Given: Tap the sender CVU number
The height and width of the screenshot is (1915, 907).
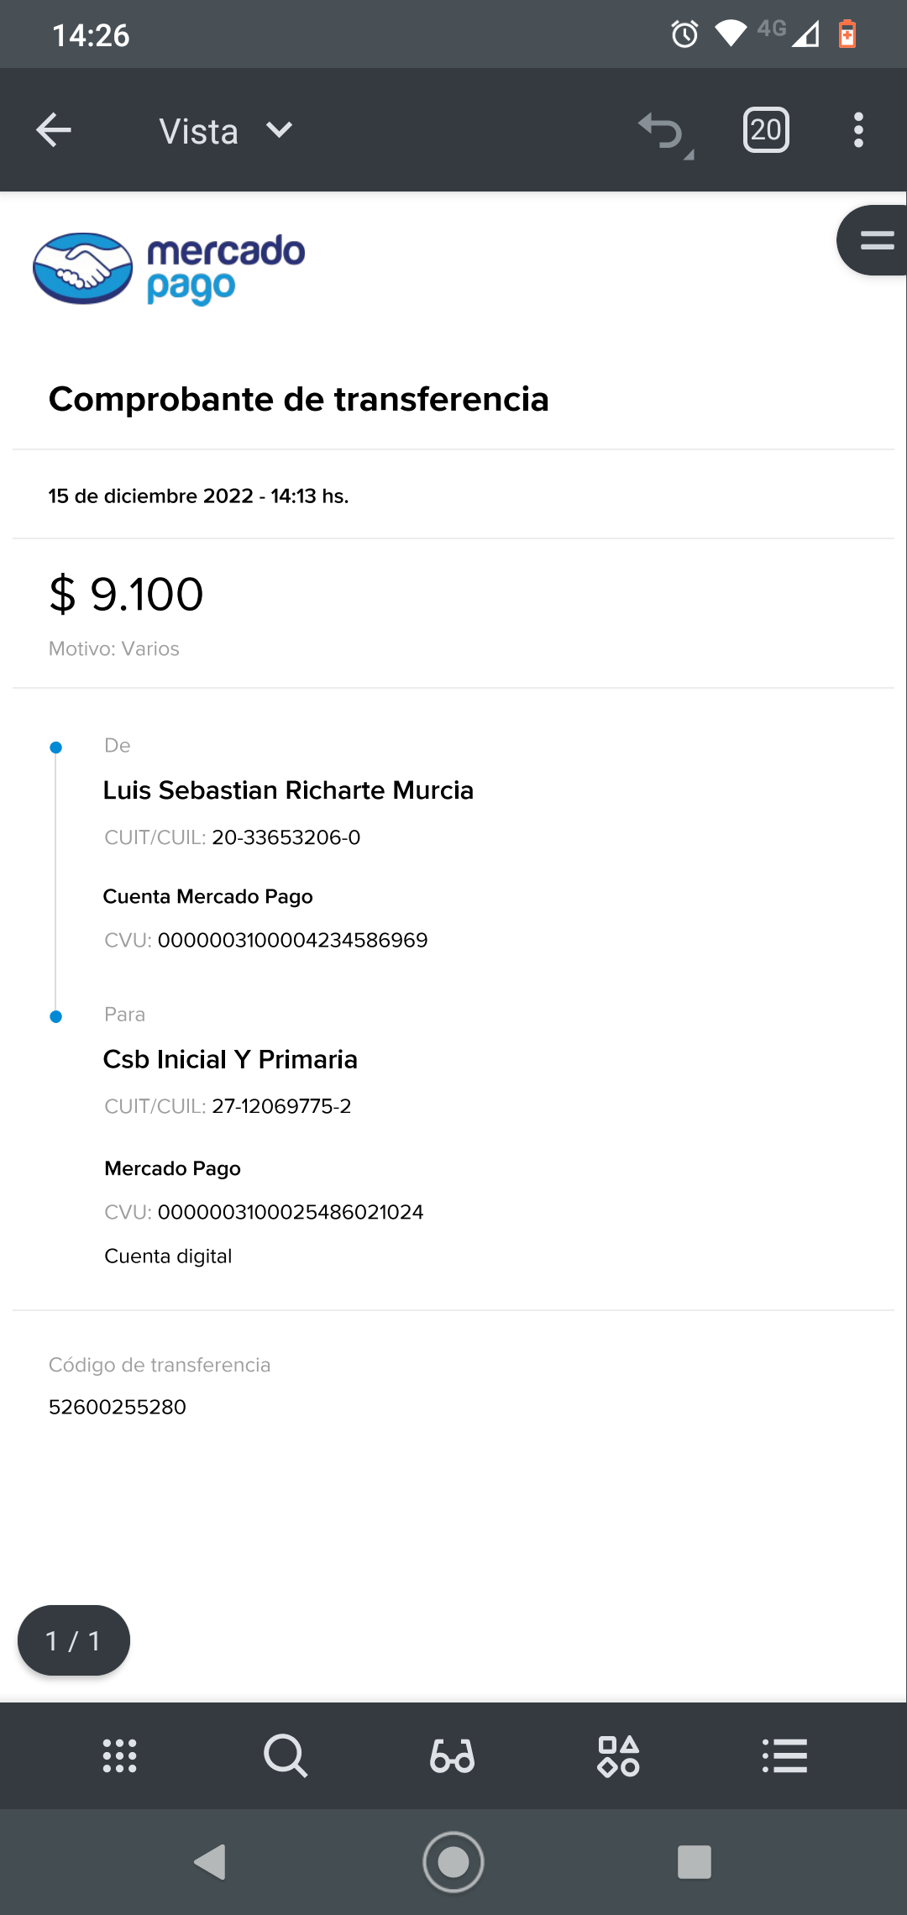Looking at the screenshot, I should point(292,940).
